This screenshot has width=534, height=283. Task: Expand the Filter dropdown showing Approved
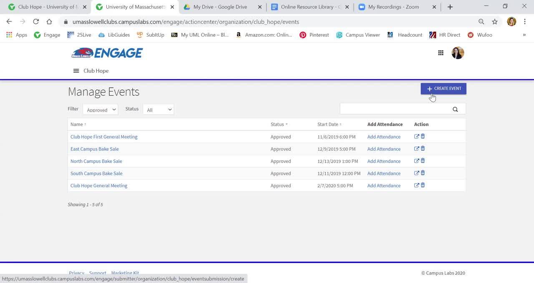[100, 109]
